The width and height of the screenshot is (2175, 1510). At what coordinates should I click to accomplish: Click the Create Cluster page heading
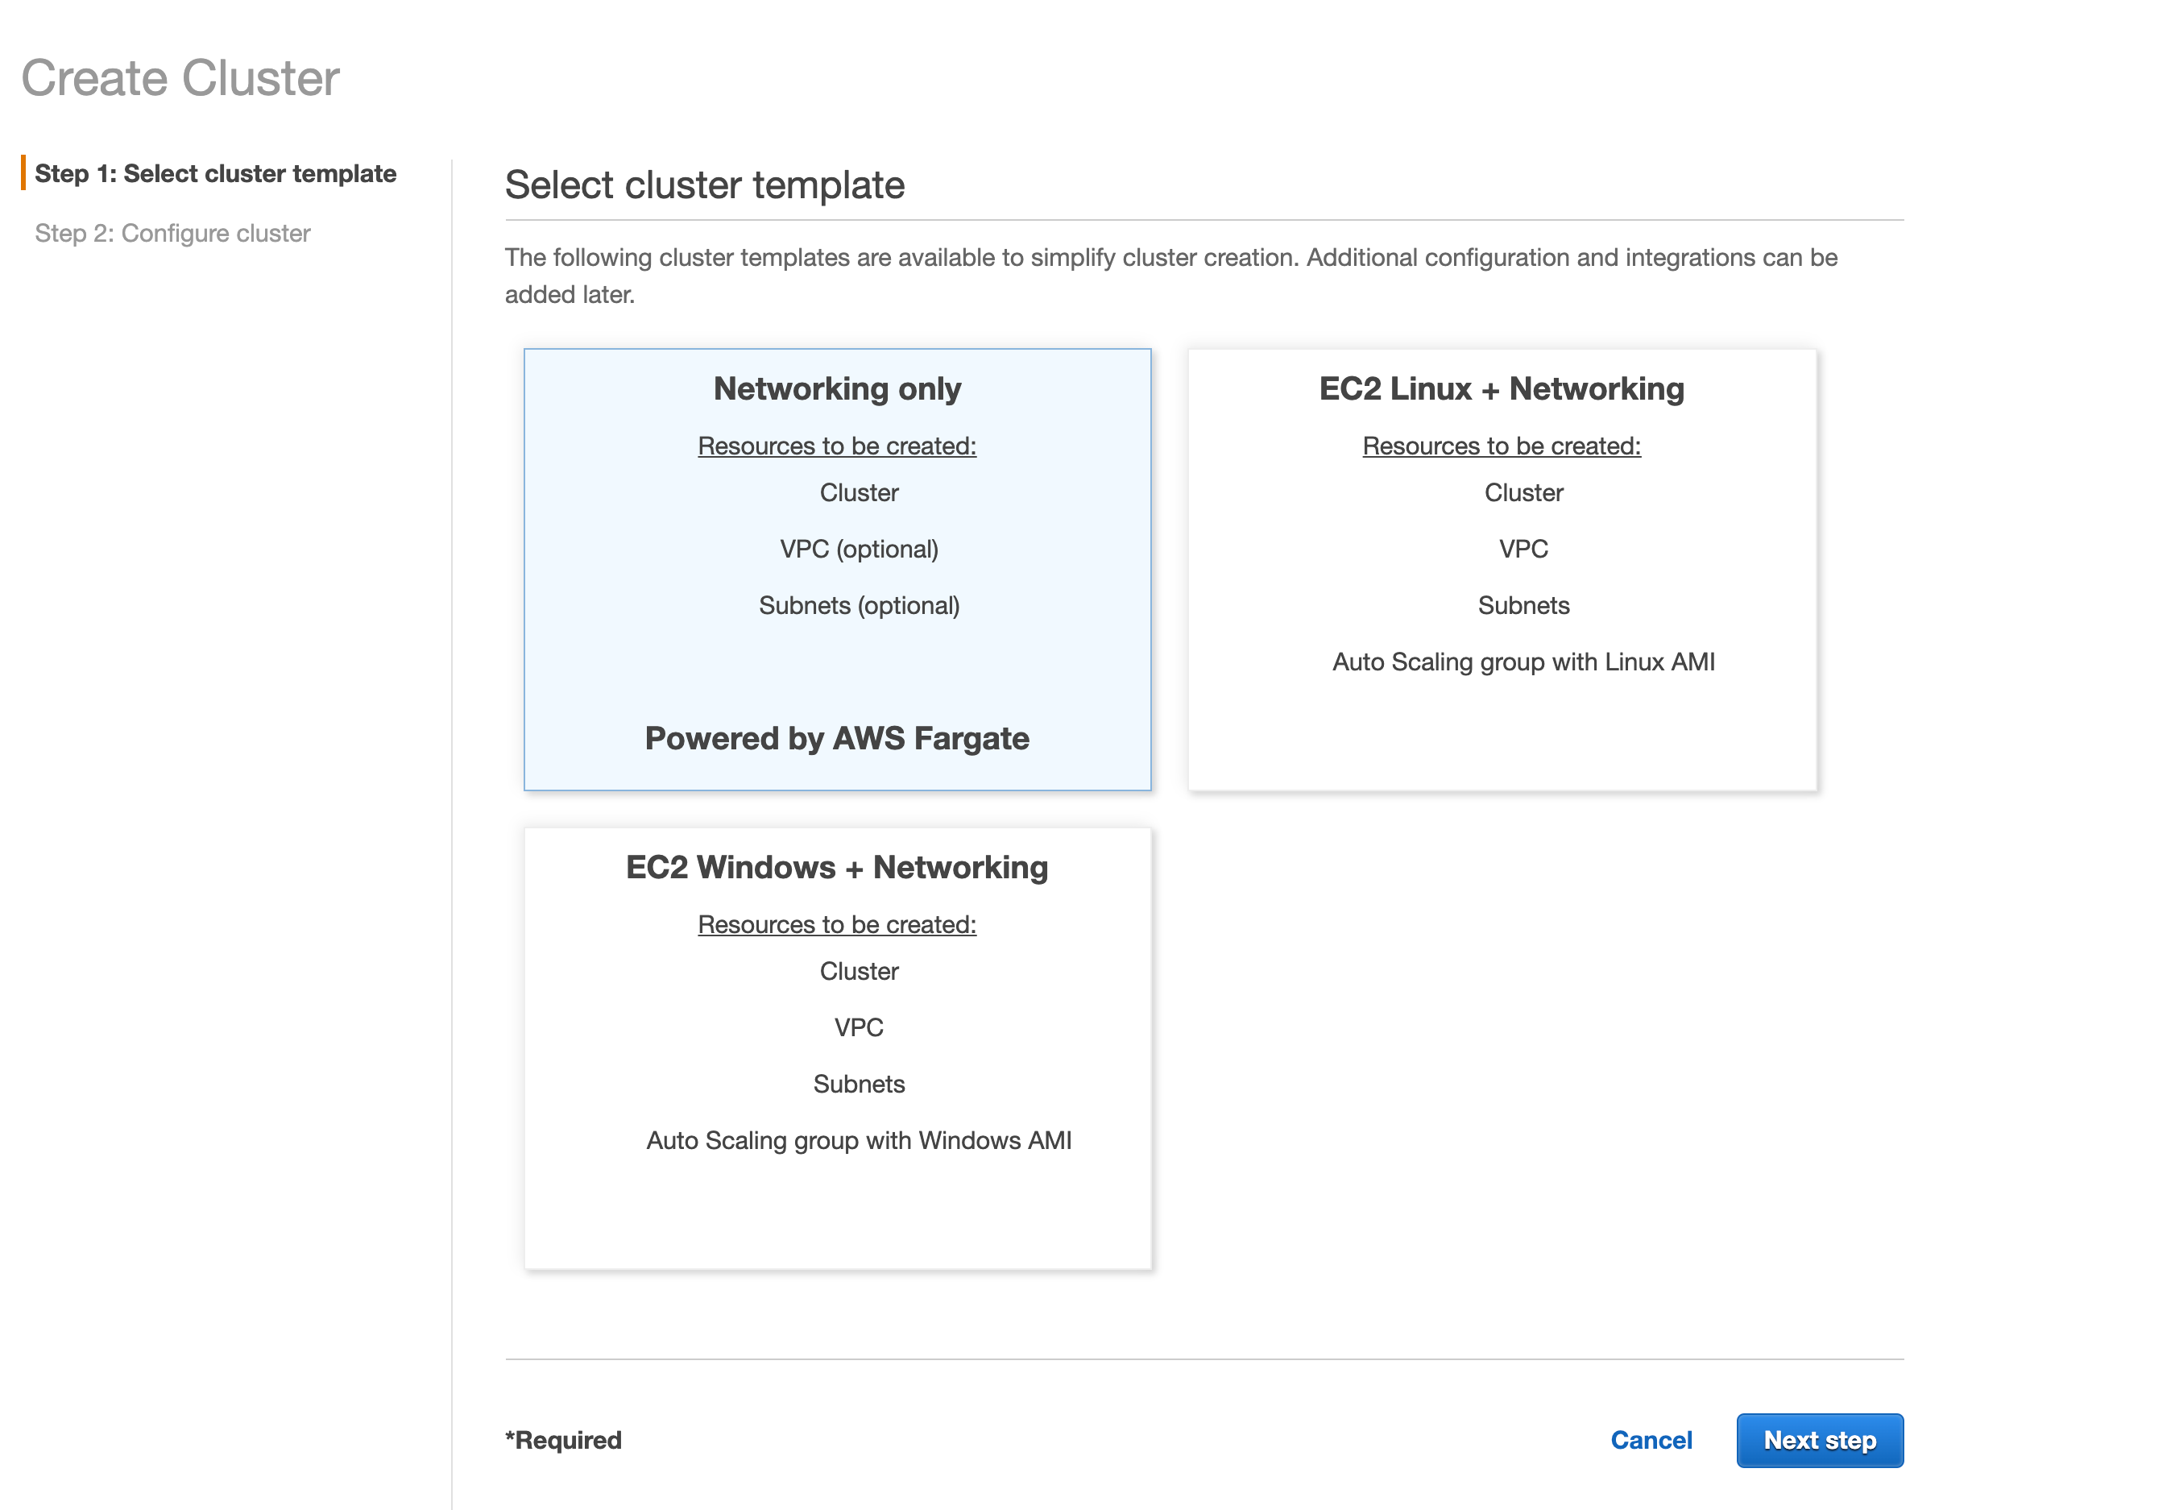[180, 78]
